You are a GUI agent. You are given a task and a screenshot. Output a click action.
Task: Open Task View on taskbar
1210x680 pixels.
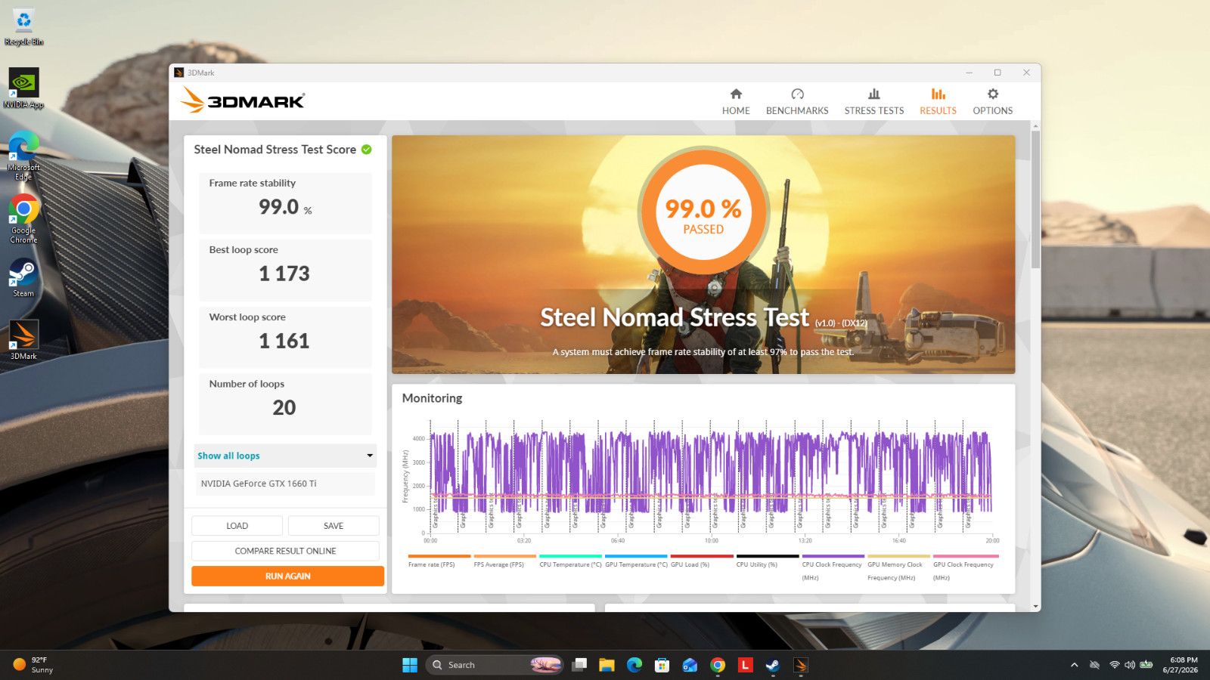coord(580,665)
